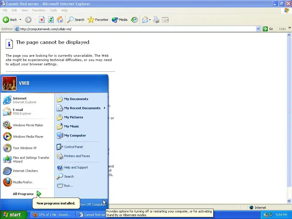Open the Tools menu
292x219 pixels.
pyautogui.click(x=53, y=10)
